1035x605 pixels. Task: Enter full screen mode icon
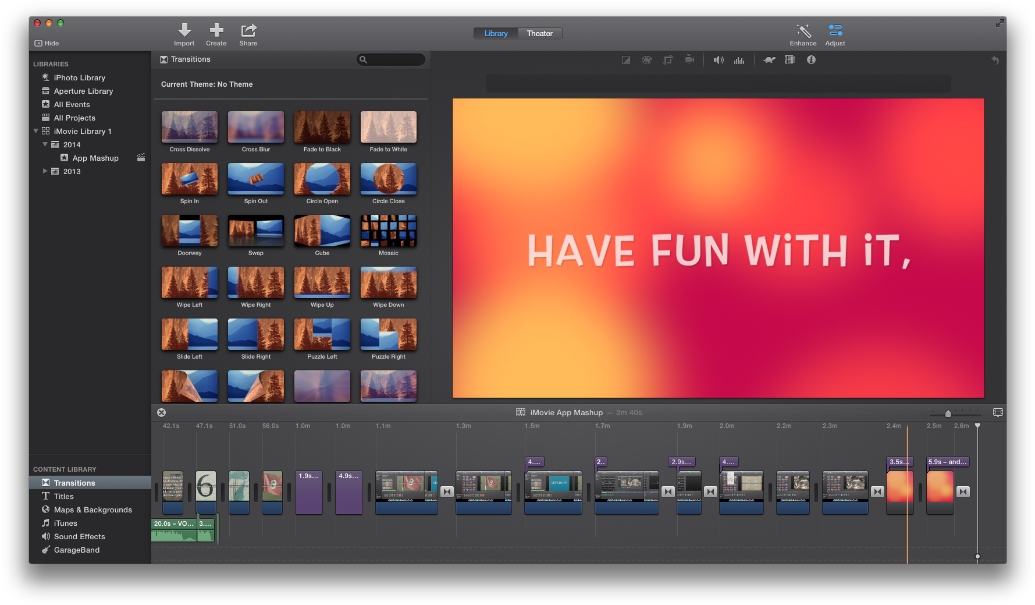pos(1000,23)
